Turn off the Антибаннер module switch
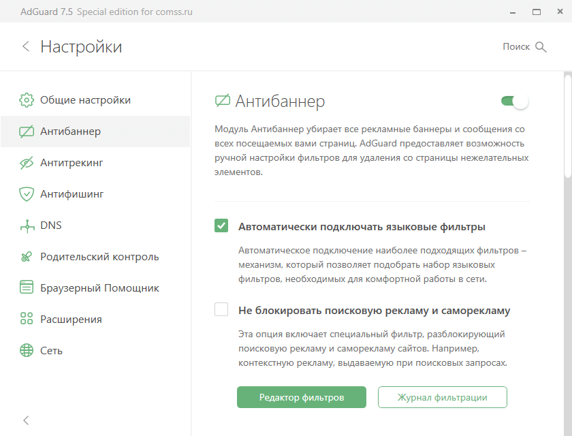This screenshot has height=436, width=572. click(515, 101)
